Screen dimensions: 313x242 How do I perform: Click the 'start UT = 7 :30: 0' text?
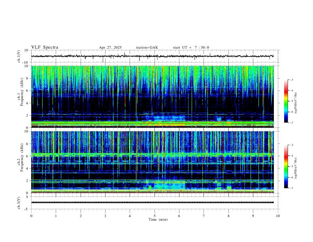[x=191, y=47]
